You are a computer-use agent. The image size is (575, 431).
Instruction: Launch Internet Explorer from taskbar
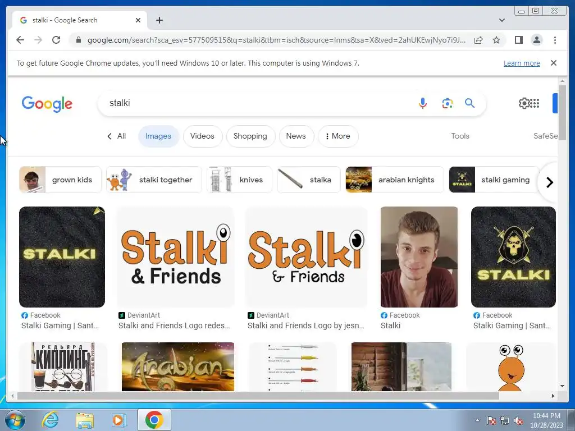click(x=50, y=420)
